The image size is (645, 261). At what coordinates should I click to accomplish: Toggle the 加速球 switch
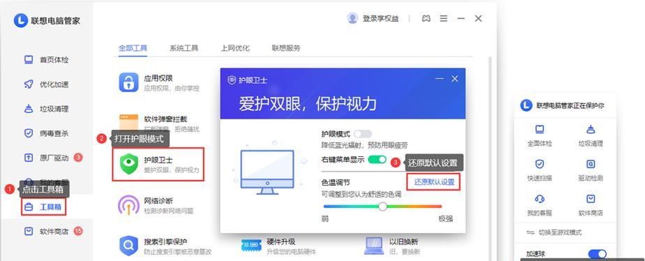tap(598, 254)
